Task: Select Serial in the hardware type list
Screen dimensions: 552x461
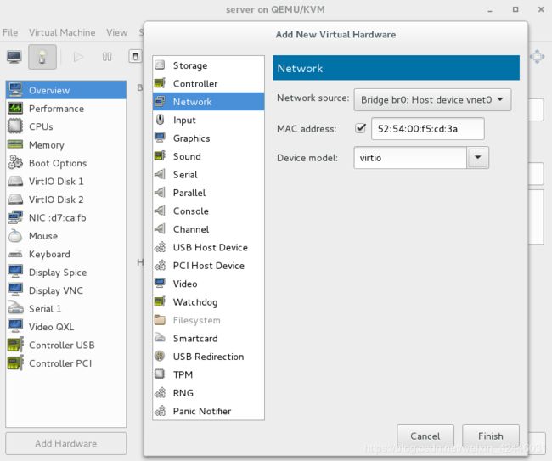Action: tap(208, 175)
